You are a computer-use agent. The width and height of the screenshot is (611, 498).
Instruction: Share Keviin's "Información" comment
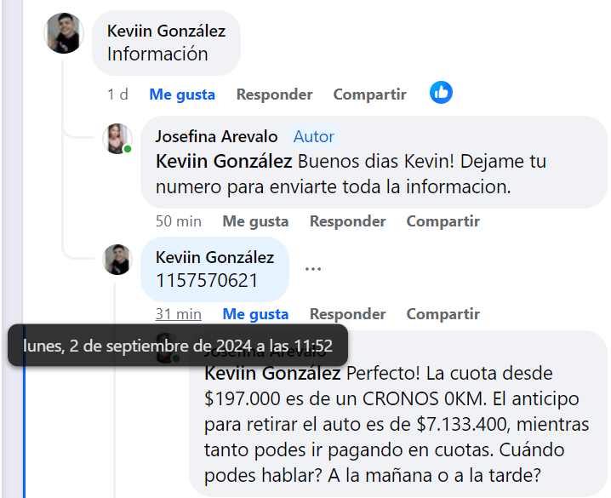click(369, 94)
